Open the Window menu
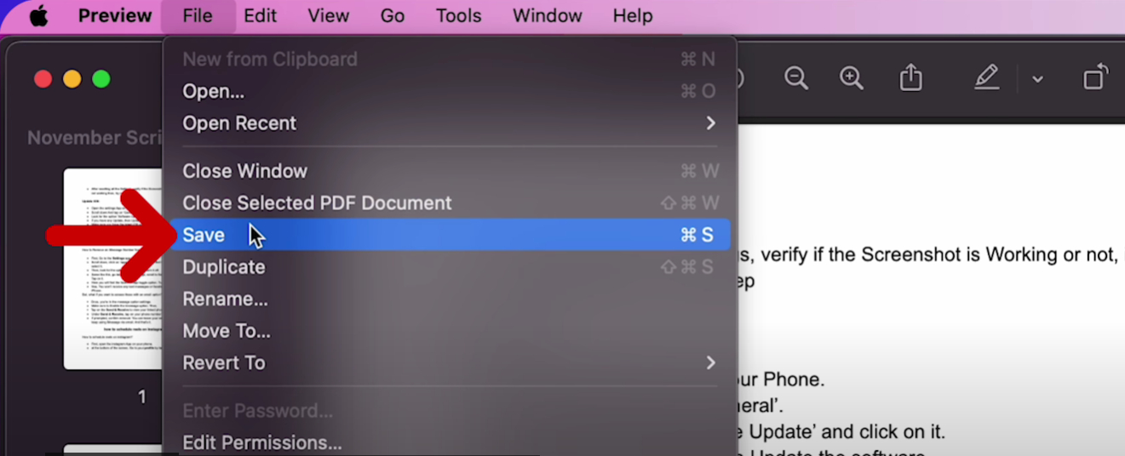This screenshot has height=456, width=1125. tap(548, 16)
